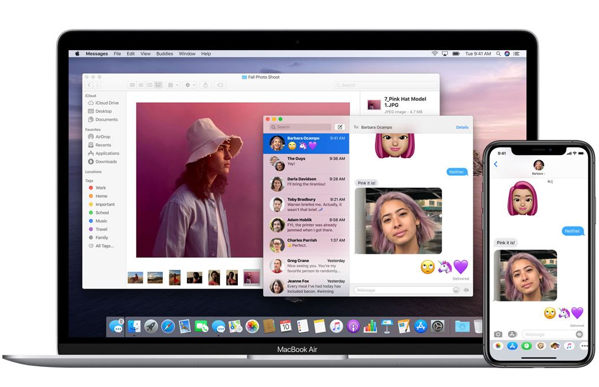Viewport: 599px width, 387px height.
Task: Open System Preferences from the Dock
Action: click(437, 327)
